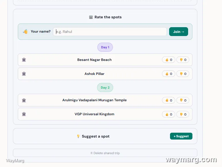Click landmark icon beside Besant Nagar Beach
The width and height of the screenshot is (222, 167).
pos(24,60)
